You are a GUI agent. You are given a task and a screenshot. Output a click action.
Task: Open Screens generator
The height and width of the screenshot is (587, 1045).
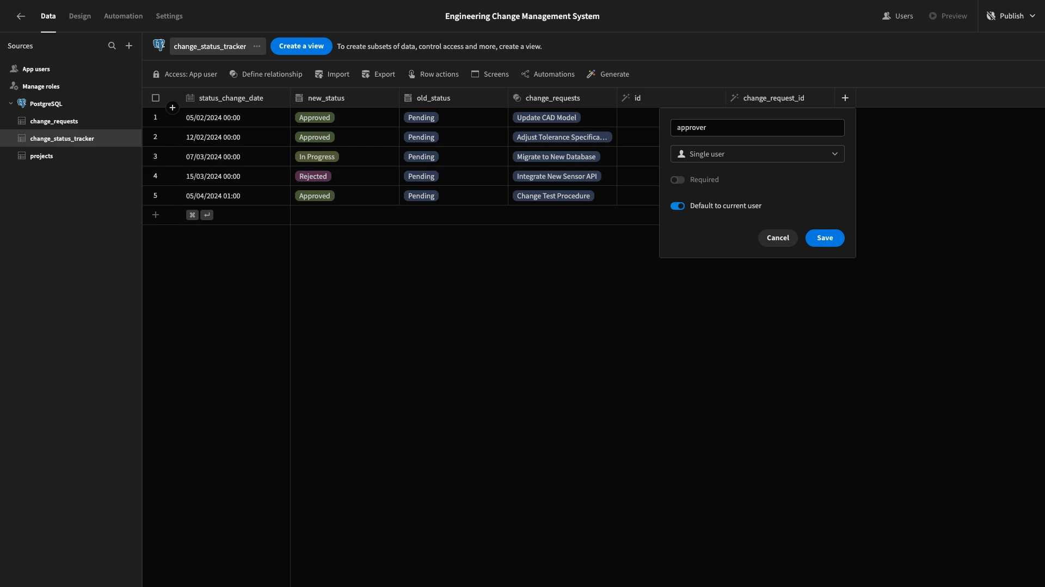click(490, 74)
